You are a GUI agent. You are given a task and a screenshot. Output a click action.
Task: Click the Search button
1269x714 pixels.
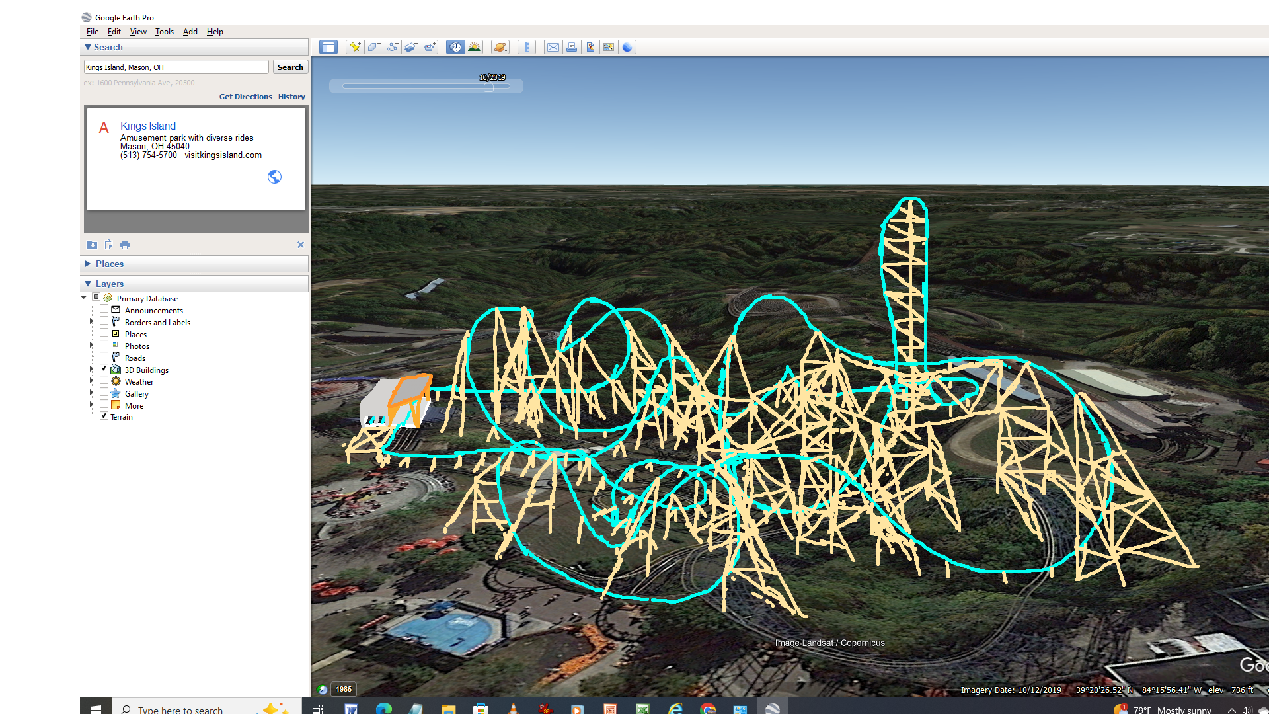[290, 67]
